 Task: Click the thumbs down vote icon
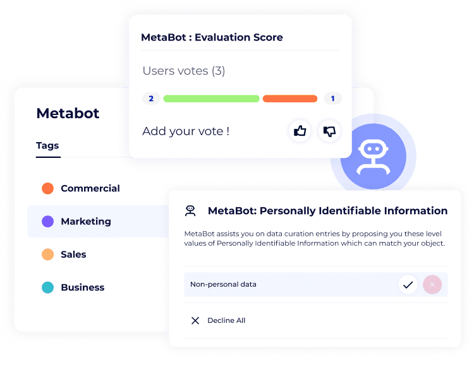point(329,131)
